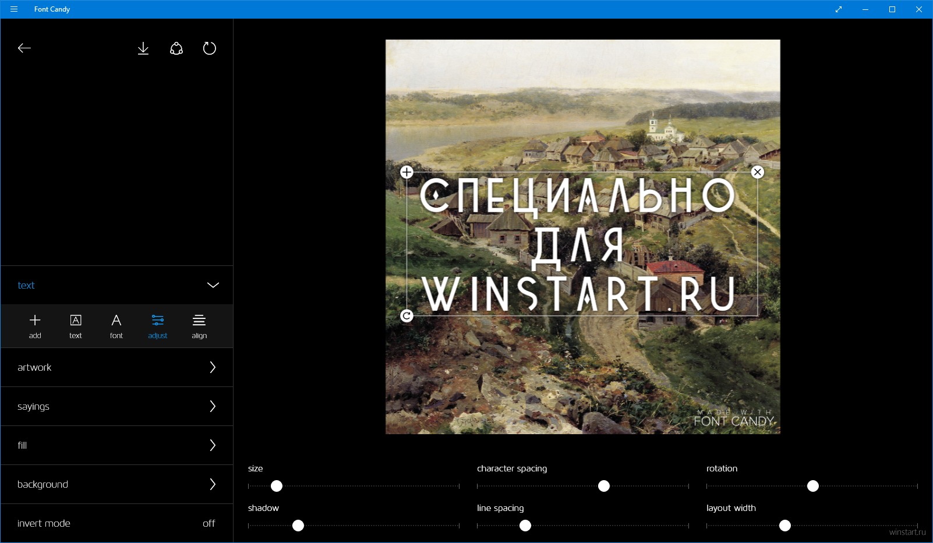Expand the background section
Viewport: 933px width, 543px height.
pyautogui.click(x=117, y=484)
